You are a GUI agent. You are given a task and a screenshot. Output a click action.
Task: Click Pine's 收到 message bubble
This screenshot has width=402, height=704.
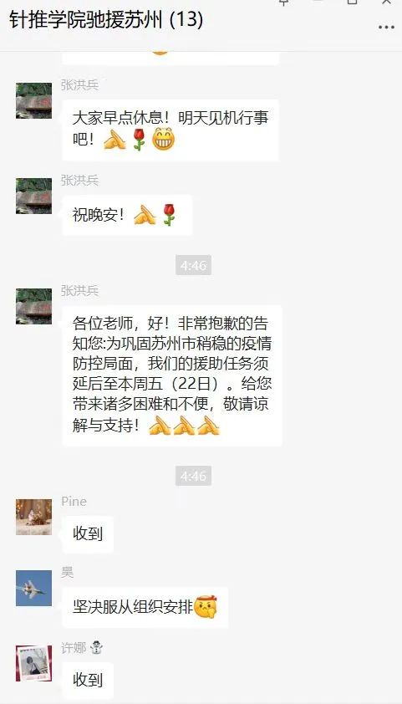tap(88, 534)
